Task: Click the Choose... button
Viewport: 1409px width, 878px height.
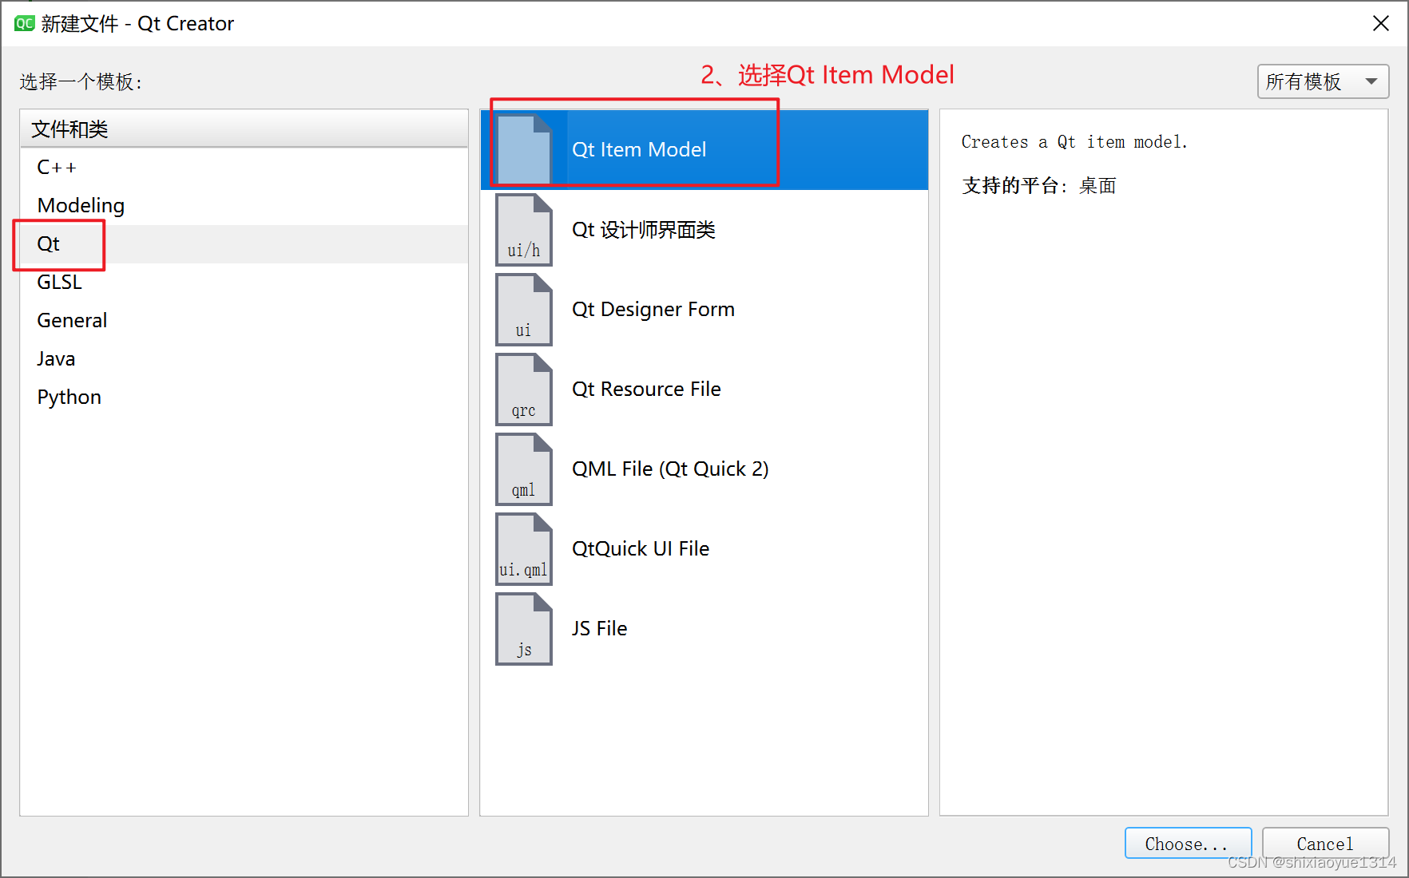Action: coord(1187,843)
